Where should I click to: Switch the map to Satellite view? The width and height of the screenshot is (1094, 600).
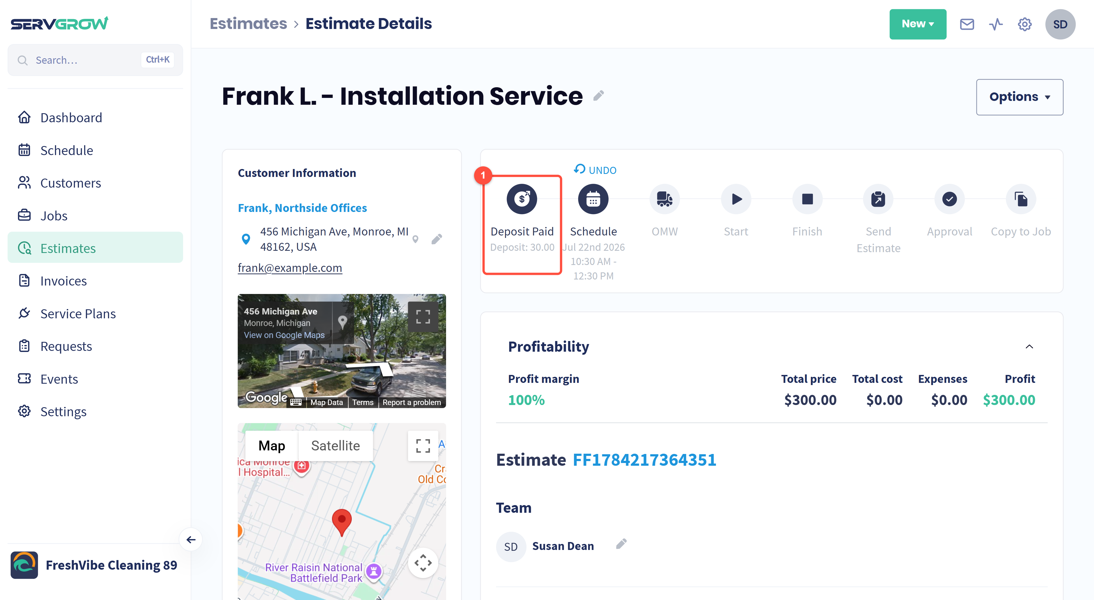[x=335, y=445]
